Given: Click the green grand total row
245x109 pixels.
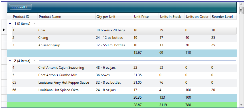Looking at the screenshot, I should coord(122,105).
